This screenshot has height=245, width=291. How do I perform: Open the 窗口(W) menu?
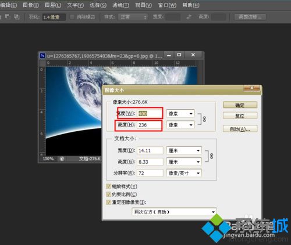pos(167,5)
